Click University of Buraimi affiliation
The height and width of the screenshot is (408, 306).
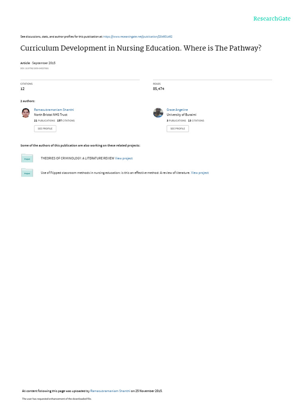point(181,115)
